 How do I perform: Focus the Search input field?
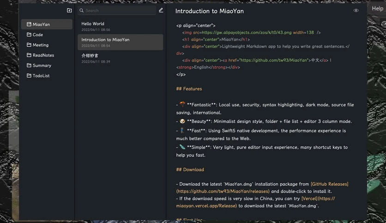point(117,10)
